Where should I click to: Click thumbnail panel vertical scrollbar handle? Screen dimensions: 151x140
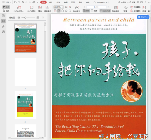(45, 28)
